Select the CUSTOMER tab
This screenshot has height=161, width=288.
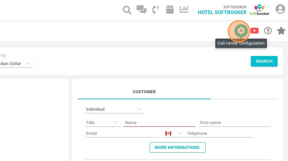click(144, 92)
